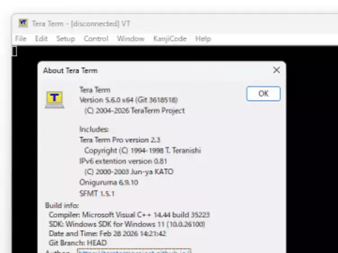
Task: Click the 'SDK: Windows SDK for Windows 11' line
Action: click(127, 224)
